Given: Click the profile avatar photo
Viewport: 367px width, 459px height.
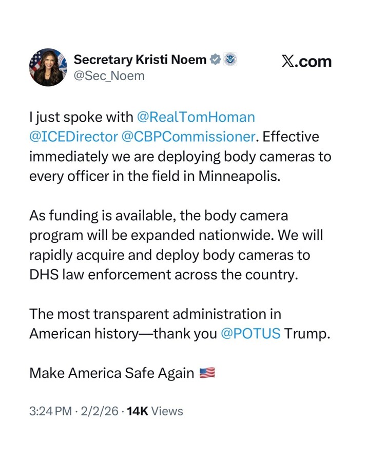Looking at the screenshot, I should pyautogui.click(x=48, y=67).
